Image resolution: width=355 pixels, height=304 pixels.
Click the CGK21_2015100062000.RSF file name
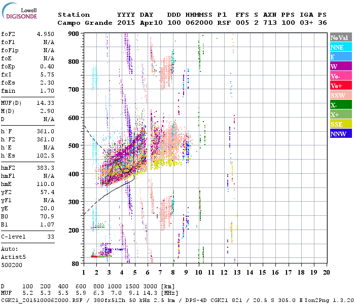coord(42,300)
